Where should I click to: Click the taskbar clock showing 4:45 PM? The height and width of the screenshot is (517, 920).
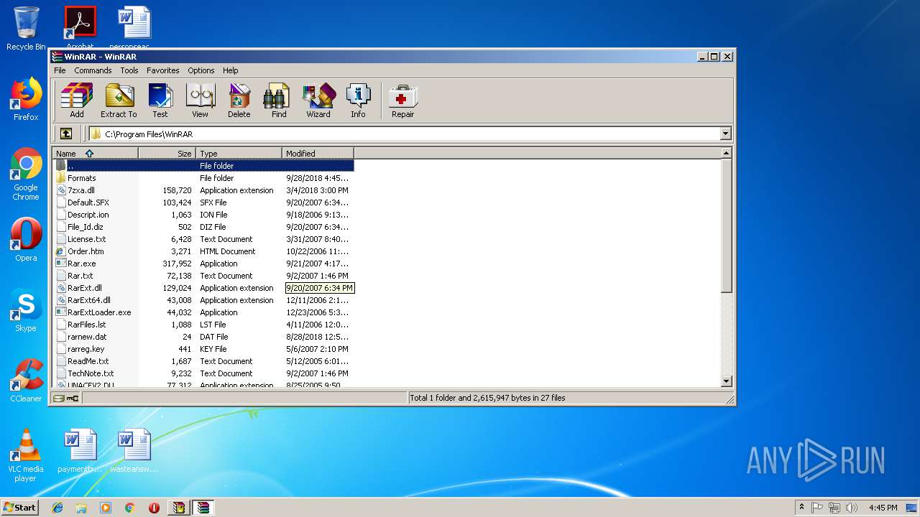pyautogui.click(x=883, y=508)
